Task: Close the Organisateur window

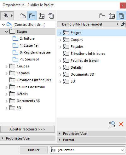Action: pos(123,5)
